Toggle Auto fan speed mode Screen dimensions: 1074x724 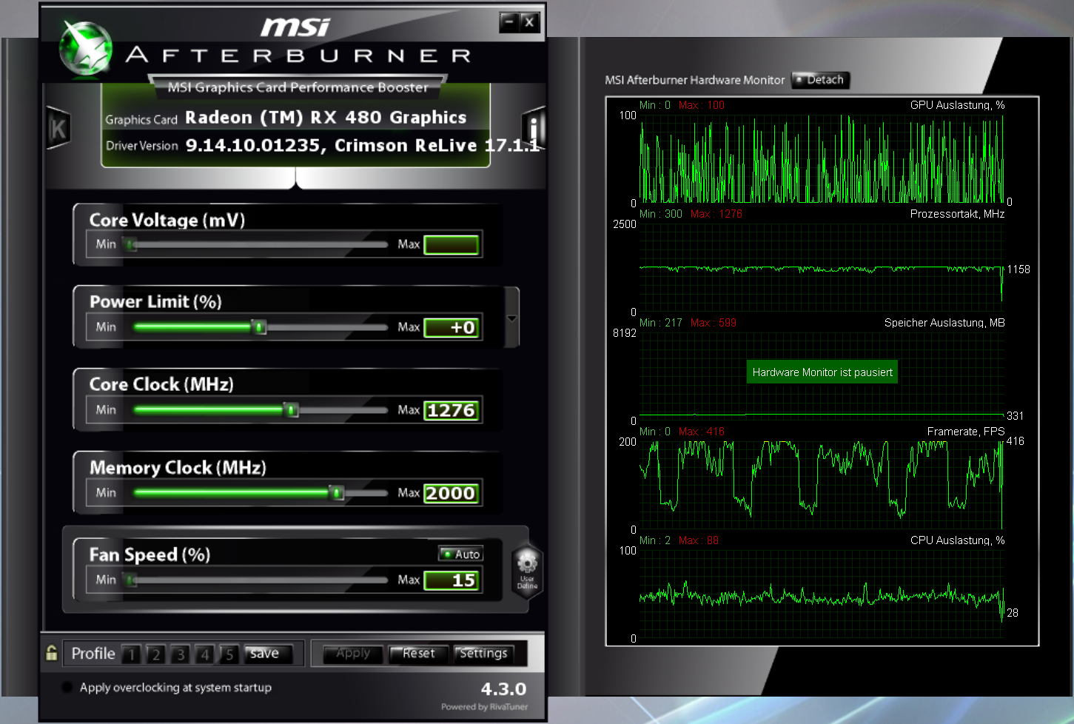point(460,554)
